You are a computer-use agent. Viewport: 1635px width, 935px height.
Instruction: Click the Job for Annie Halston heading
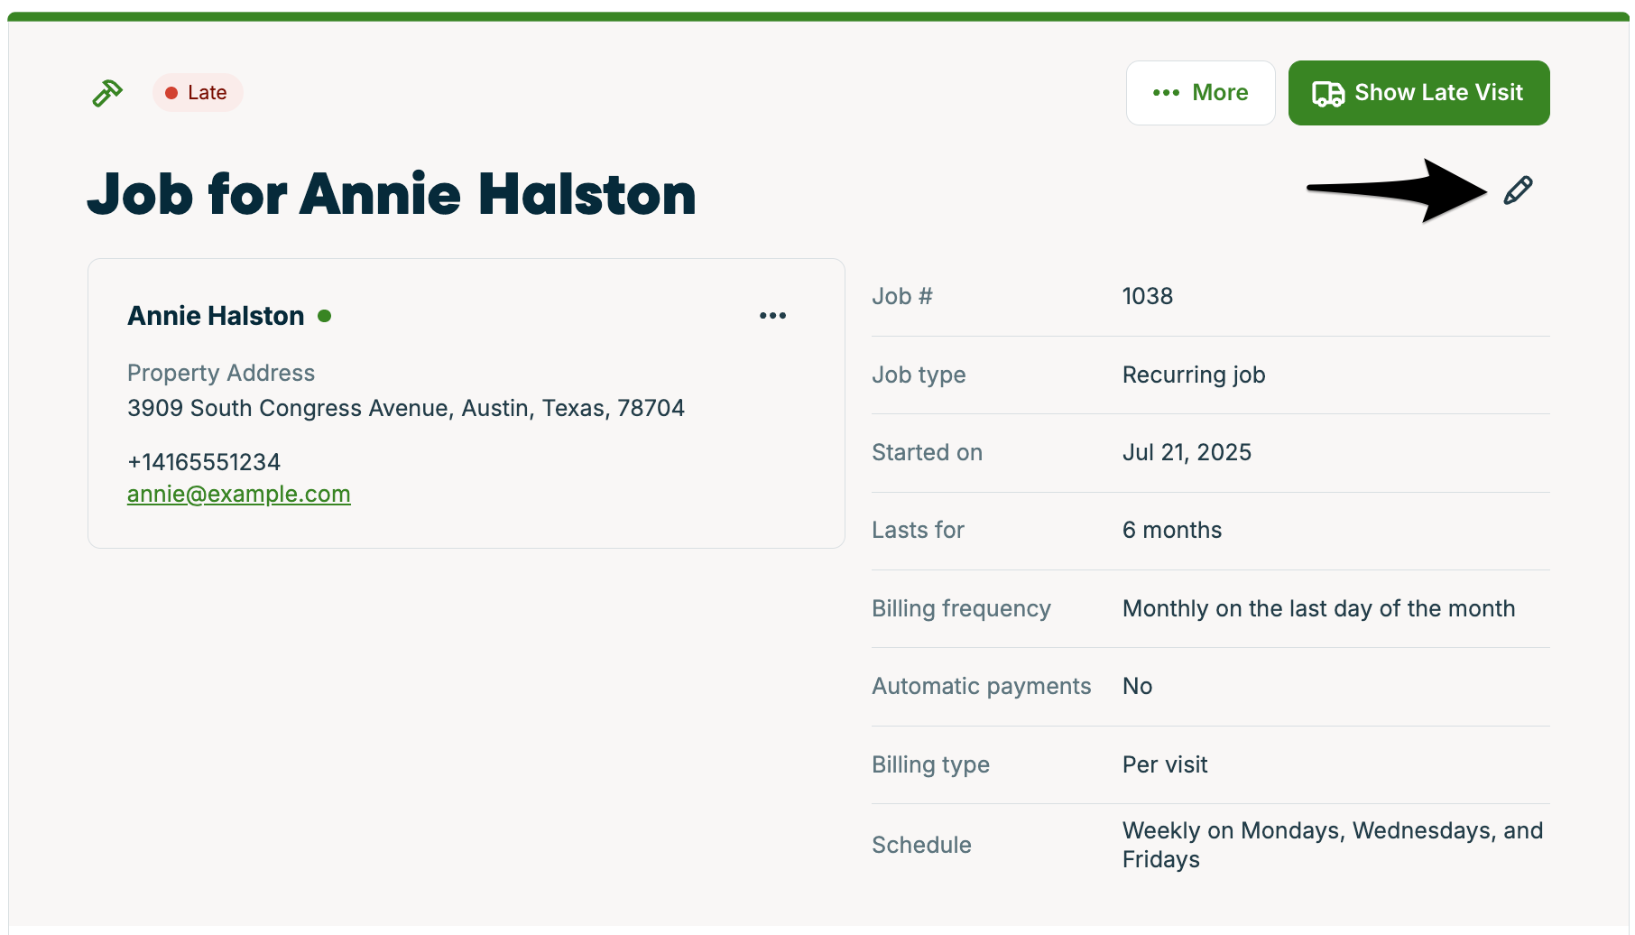[x=392, y=194]
